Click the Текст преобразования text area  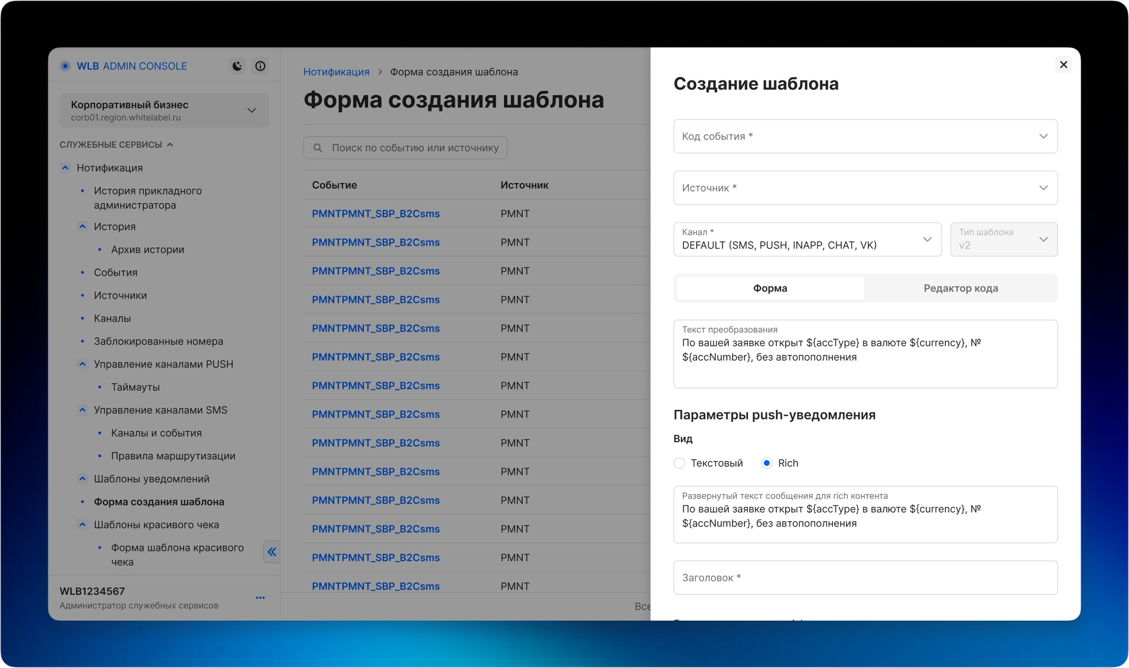(865, 354)
